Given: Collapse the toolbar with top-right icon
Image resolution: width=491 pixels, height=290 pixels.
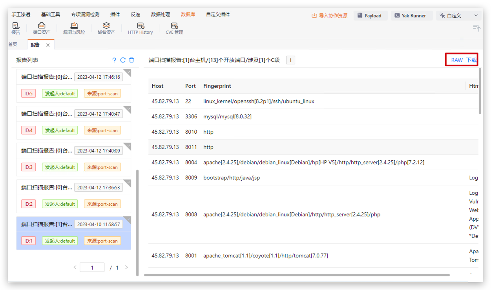Looking at the screenshot, I should point(476,28).
